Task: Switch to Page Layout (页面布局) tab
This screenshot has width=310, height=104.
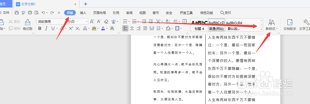Action: click(99, 13)
